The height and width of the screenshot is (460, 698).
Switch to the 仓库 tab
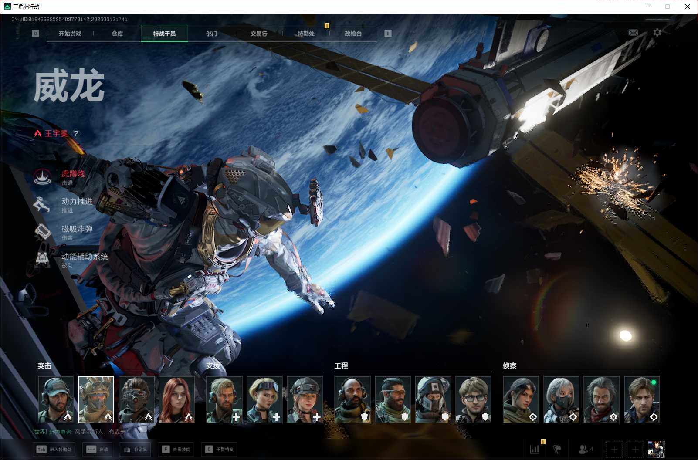click(117, 34)
